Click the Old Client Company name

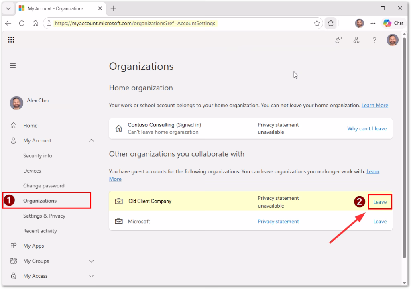150,201
